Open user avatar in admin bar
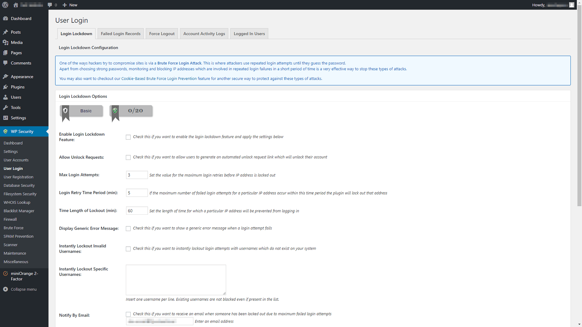Image resolution: width=582 pixels, height=327 pixels. pos(572,5)
